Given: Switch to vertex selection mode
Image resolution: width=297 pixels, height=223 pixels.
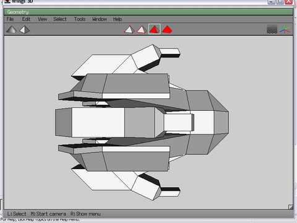Looking at the screenshot, I should click(x=129, y=29).
